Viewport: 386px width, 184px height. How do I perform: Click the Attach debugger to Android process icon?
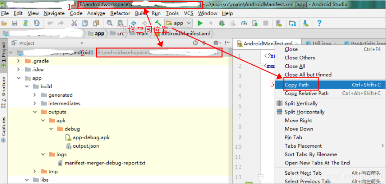[255, 23]
